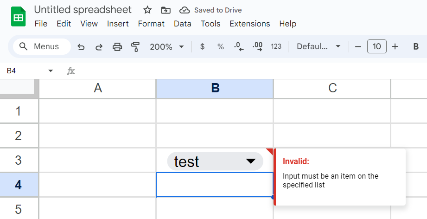
Task: Open the Google Sheets home icon
Action: coord(18,17)
